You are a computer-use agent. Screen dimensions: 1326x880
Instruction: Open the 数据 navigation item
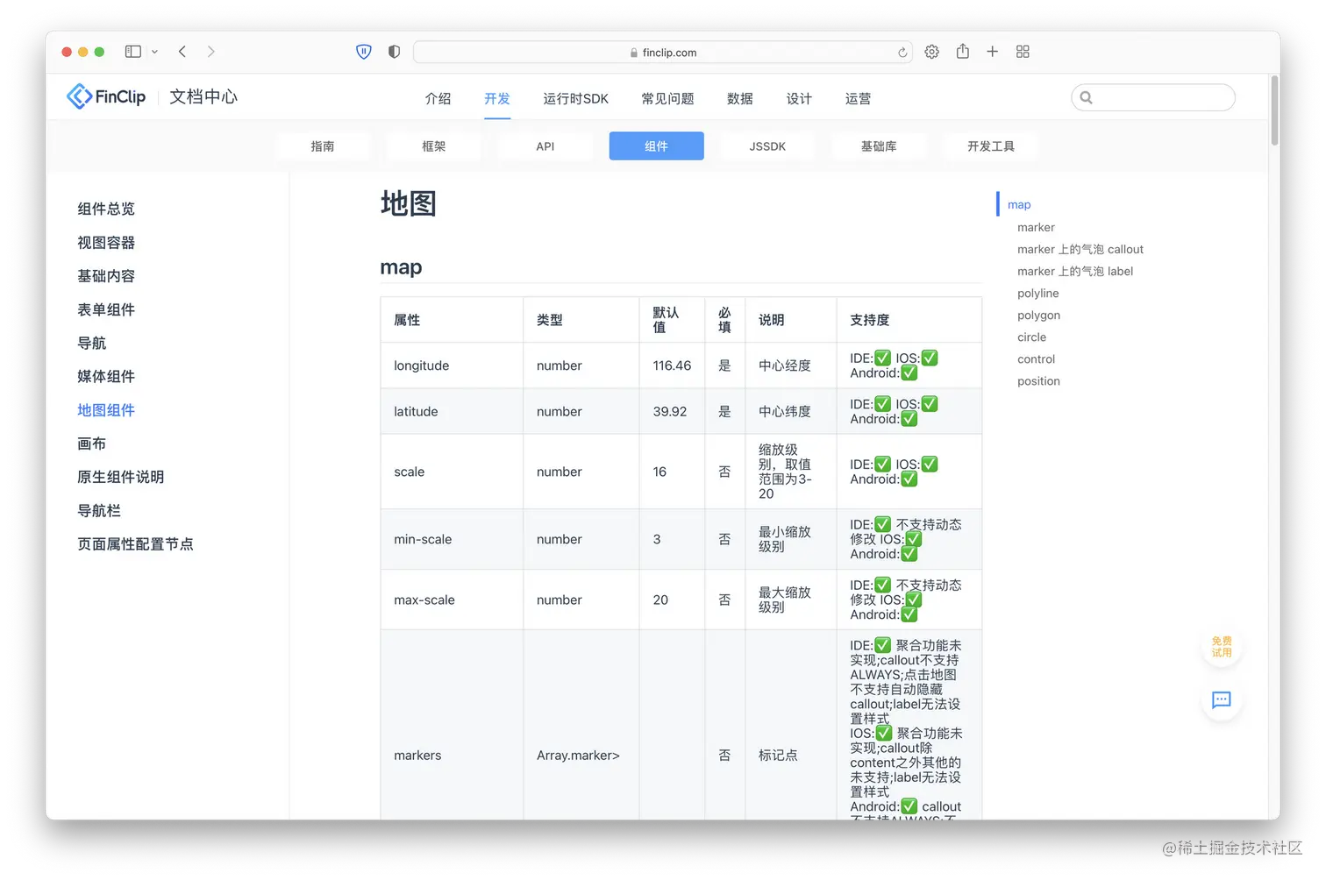[x=740, y=98]
